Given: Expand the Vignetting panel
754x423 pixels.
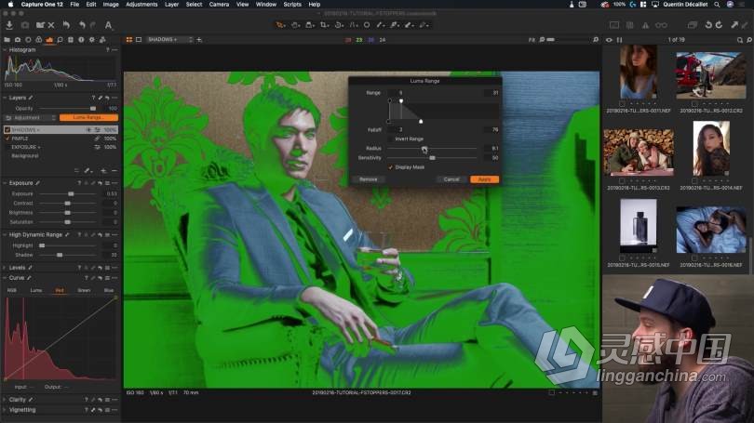Looking at the screenshot, I should 5,410.
